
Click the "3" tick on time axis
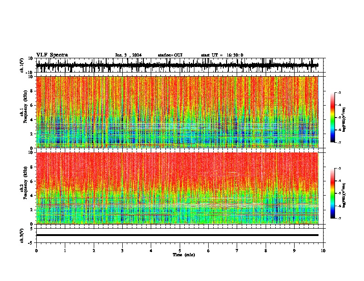122,251
